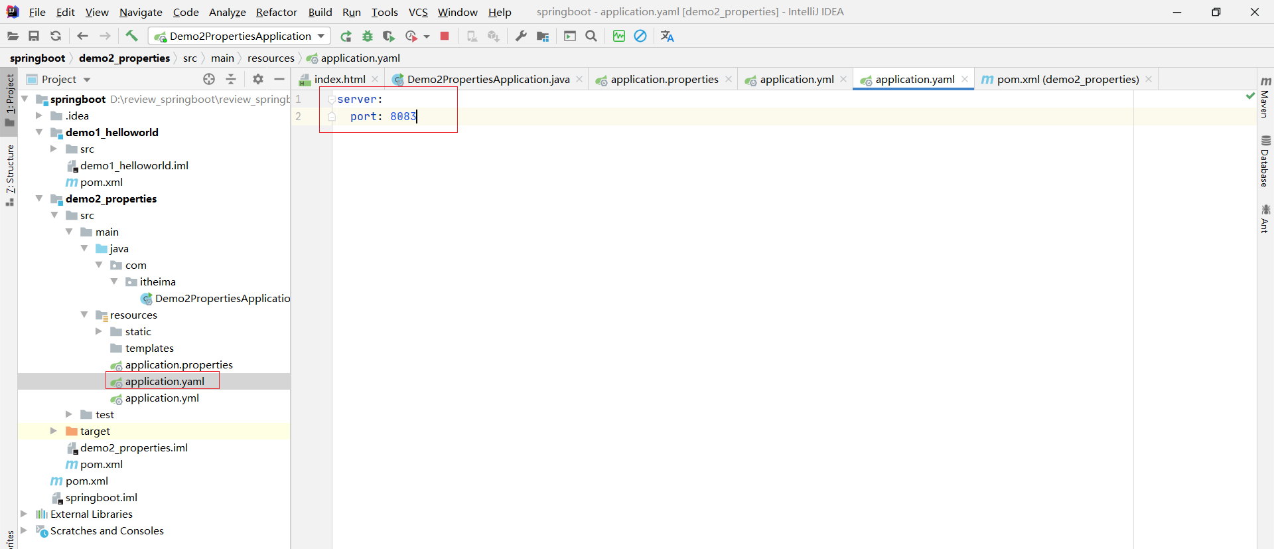Click the Search Everywhere magnifier icon

[591, 36]
